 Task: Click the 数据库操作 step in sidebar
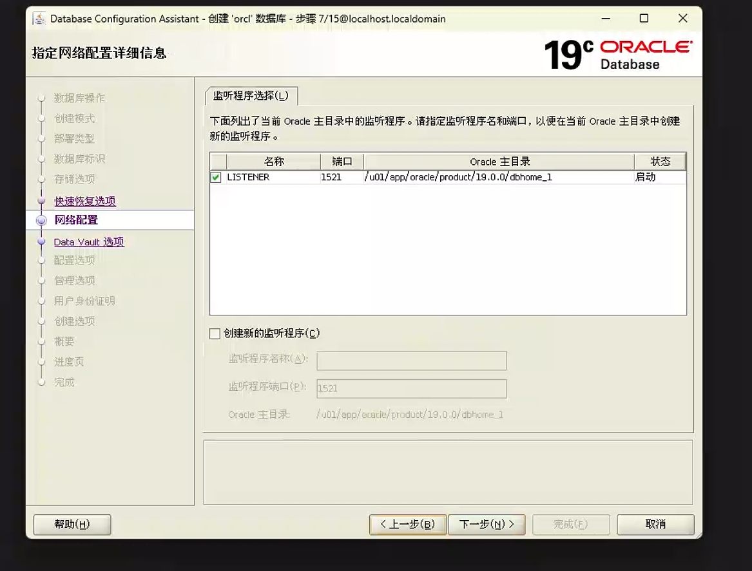point(79,98)
